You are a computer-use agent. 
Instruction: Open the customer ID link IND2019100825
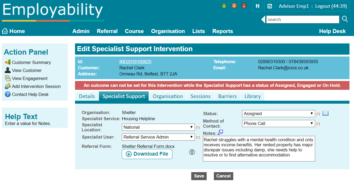point(135,61)
